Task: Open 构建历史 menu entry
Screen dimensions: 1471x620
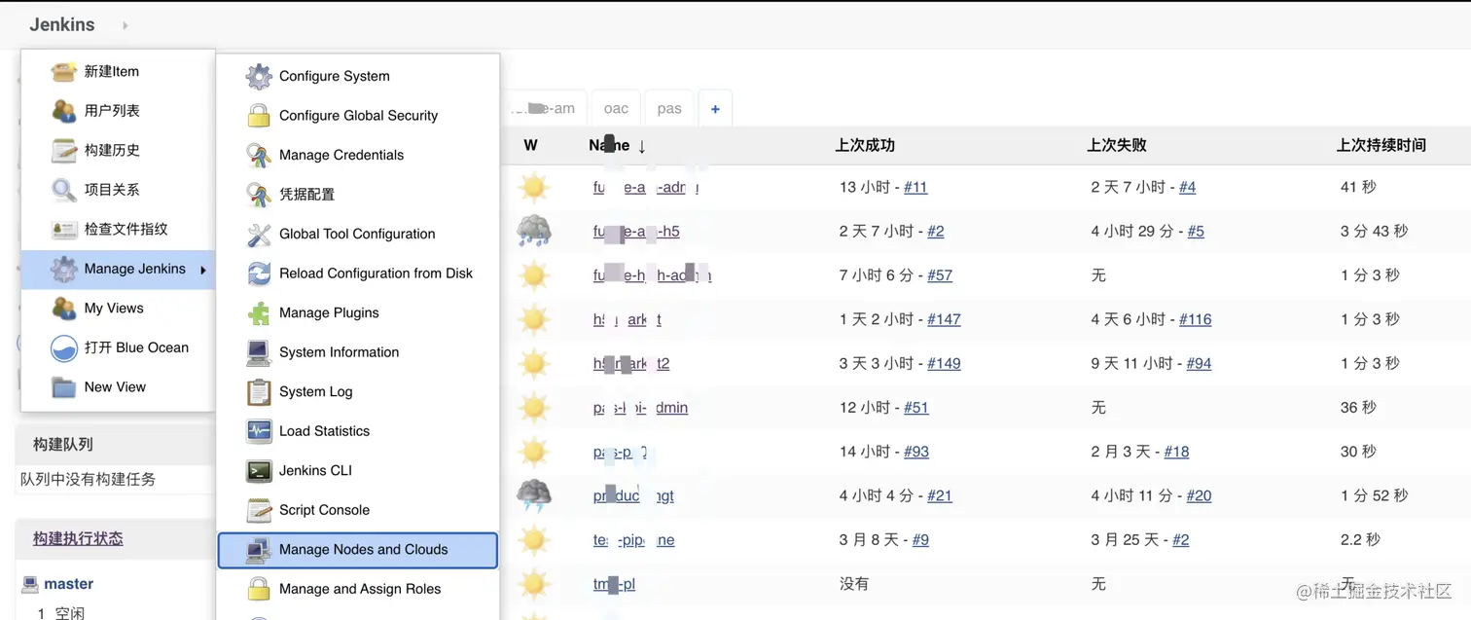Action: [x=118, y=150]
